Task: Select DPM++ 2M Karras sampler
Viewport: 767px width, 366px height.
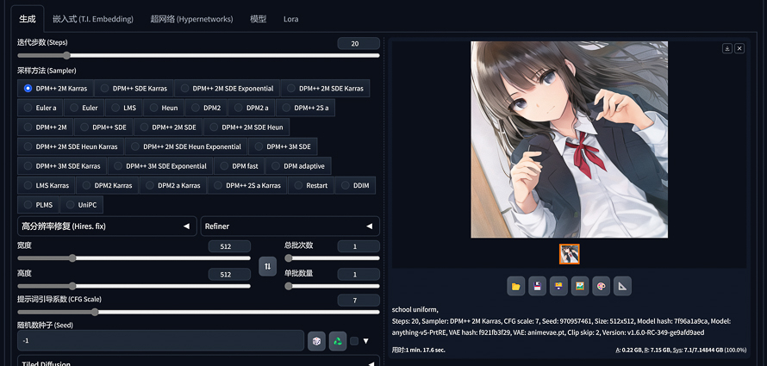Action: (x=55, y=89)
